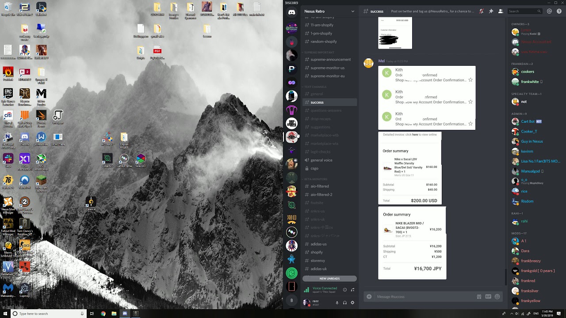Open the GIF picker

[x=488, y=297]
